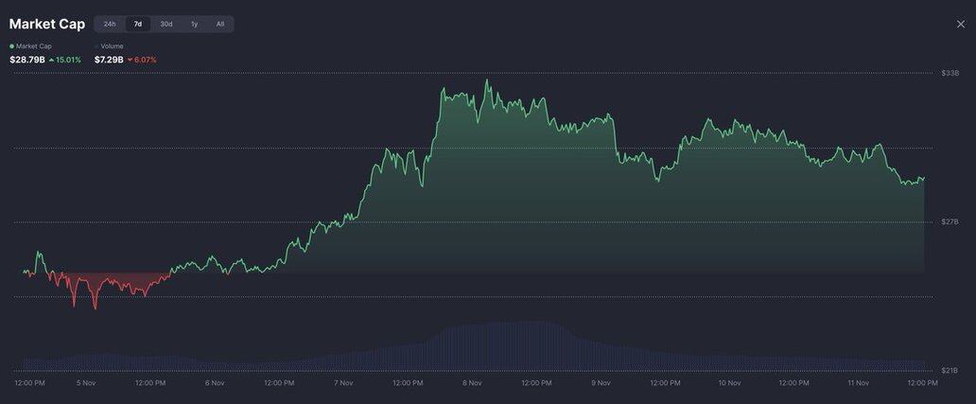
Task: Select the All time range tab
Action: point(220,24)
